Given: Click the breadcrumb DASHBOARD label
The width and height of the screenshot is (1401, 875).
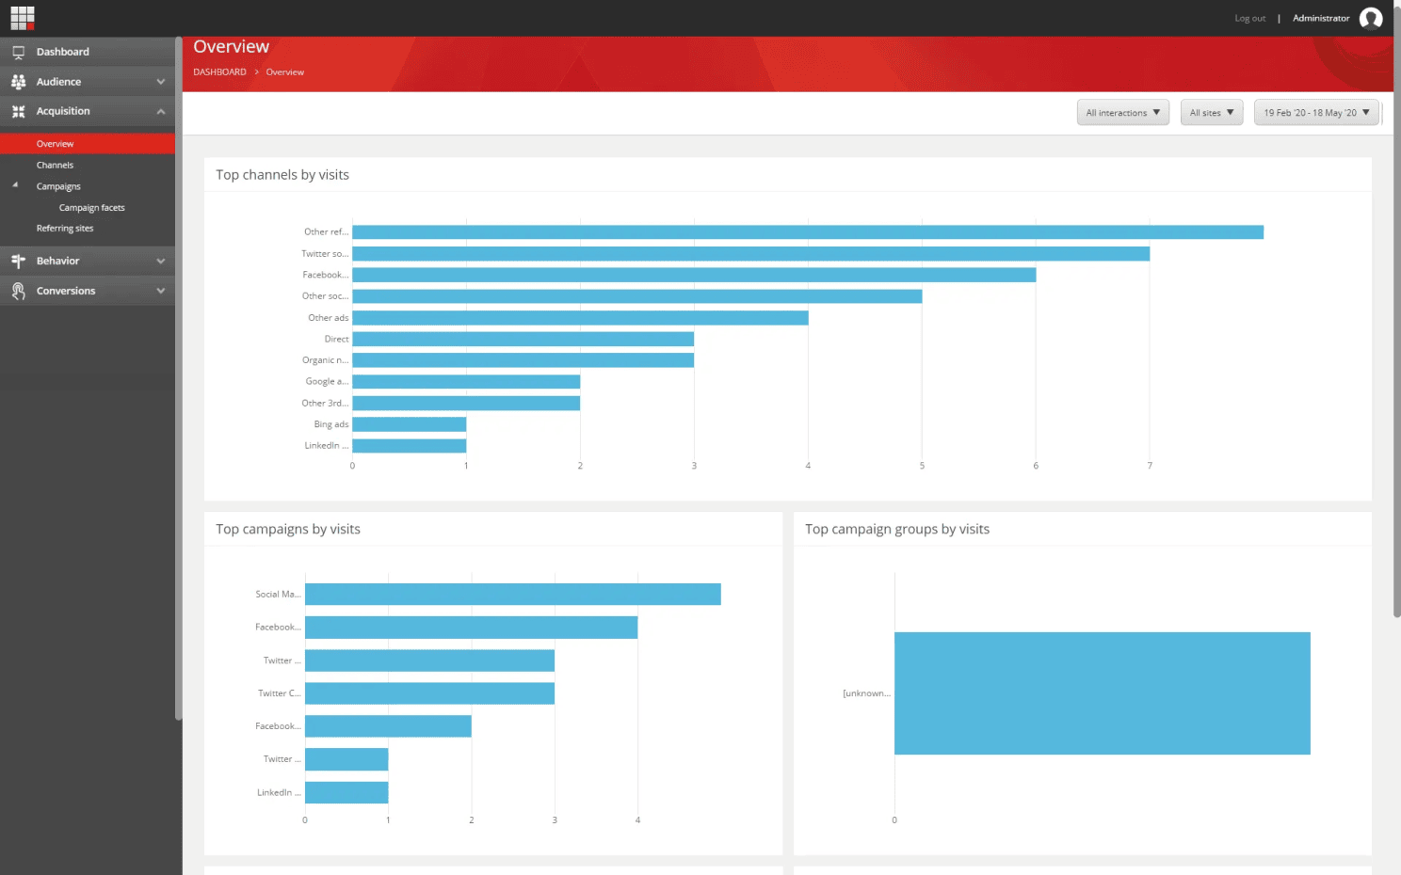Looking at the screenshot, I should 219,72.
